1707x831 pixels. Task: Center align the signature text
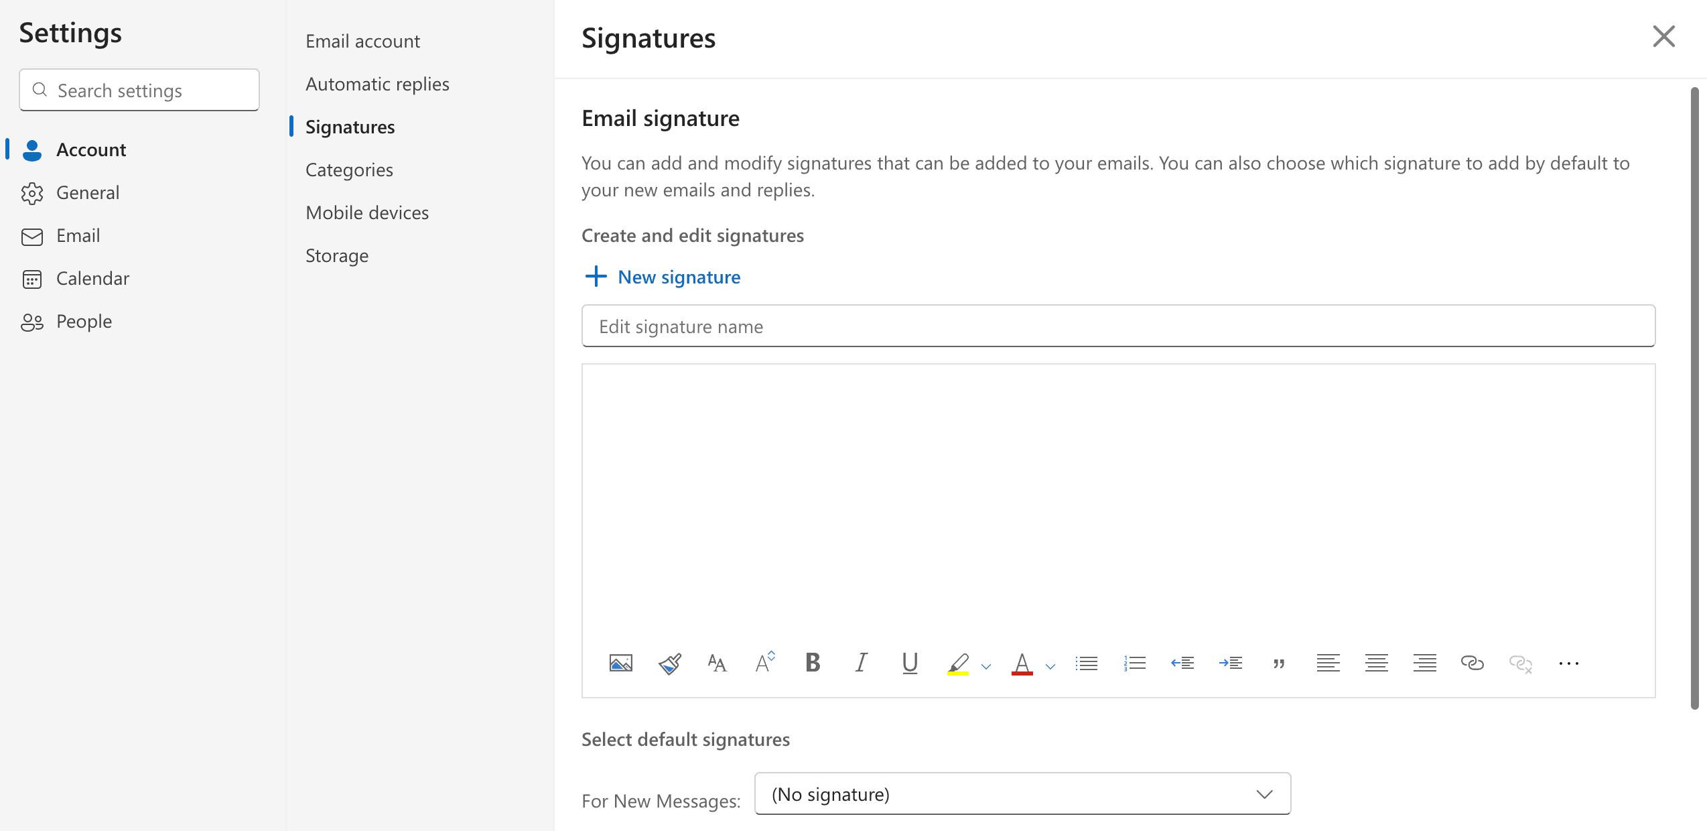(1376, 663)
